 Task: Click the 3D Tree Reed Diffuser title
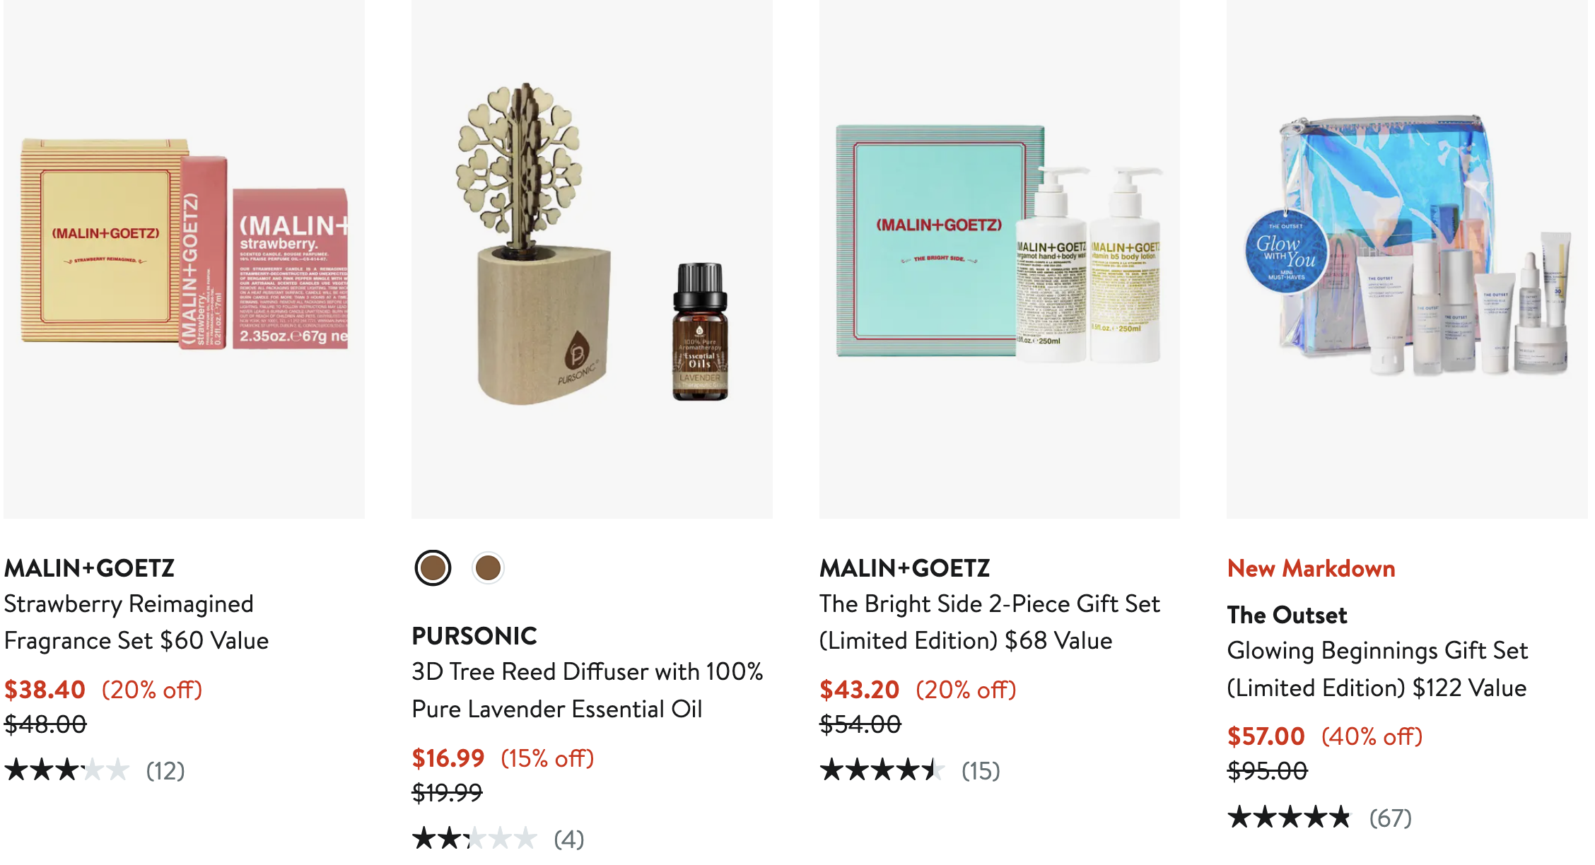(x=588, y=690)
